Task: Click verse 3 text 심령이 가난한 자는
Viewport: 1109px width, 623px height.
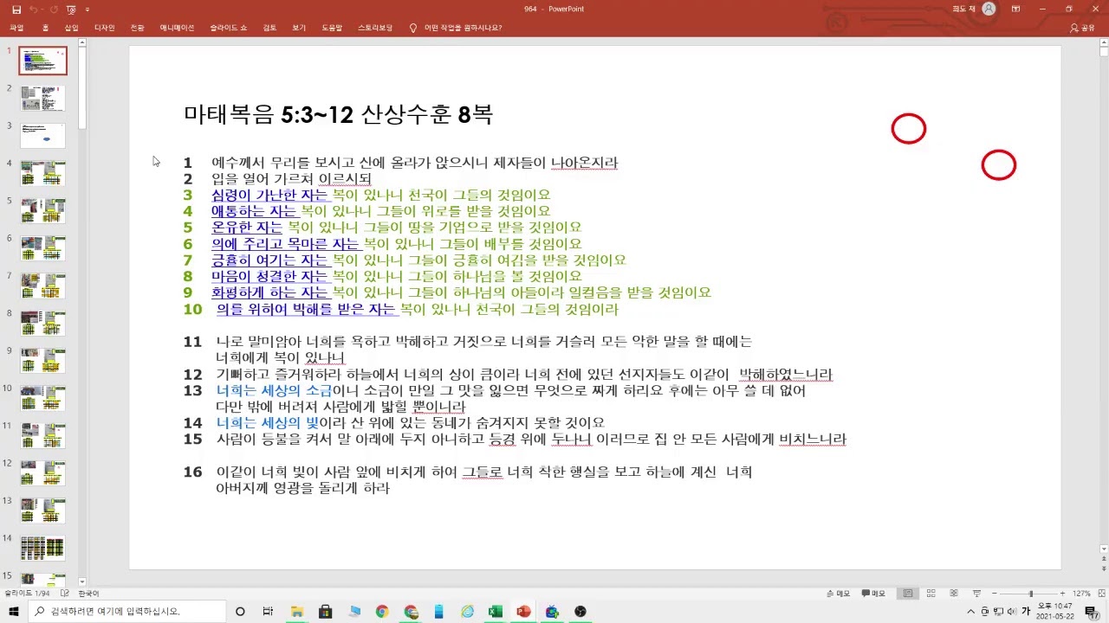Action: tap(269, 195)
